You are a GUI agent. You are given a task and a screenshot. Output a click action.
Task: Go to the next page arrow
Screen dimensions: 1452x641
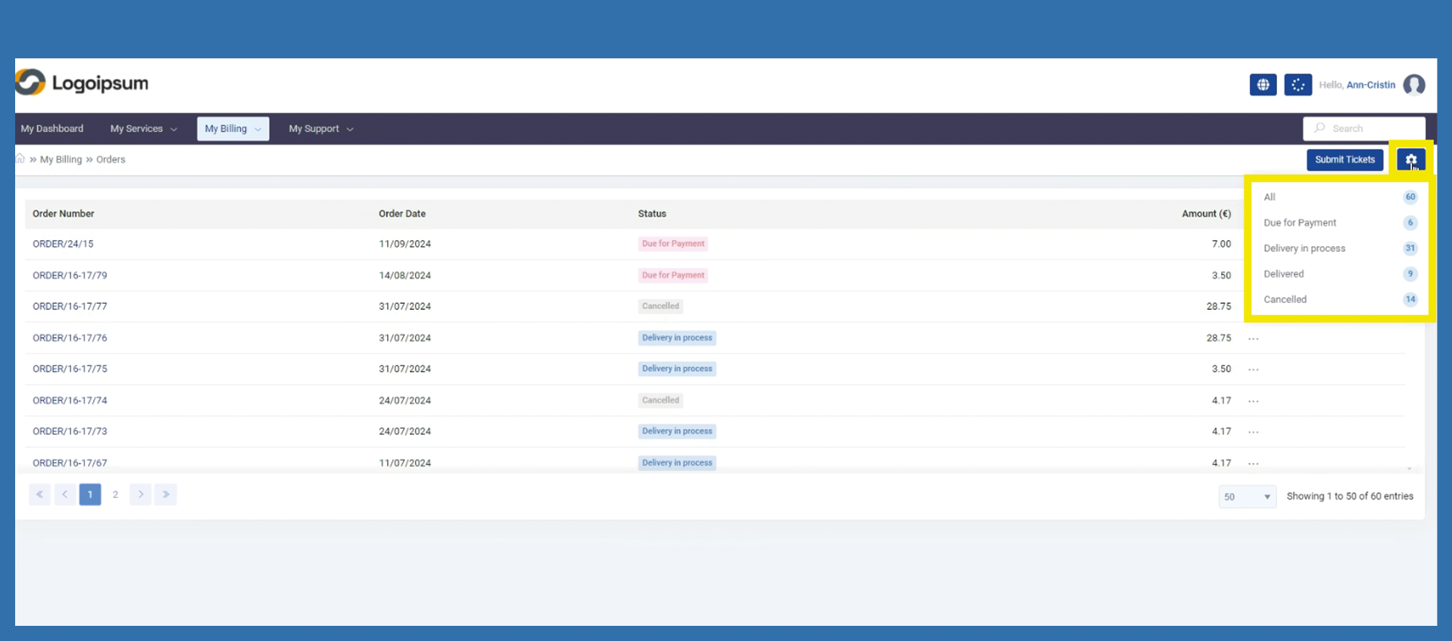pos(141,495)
